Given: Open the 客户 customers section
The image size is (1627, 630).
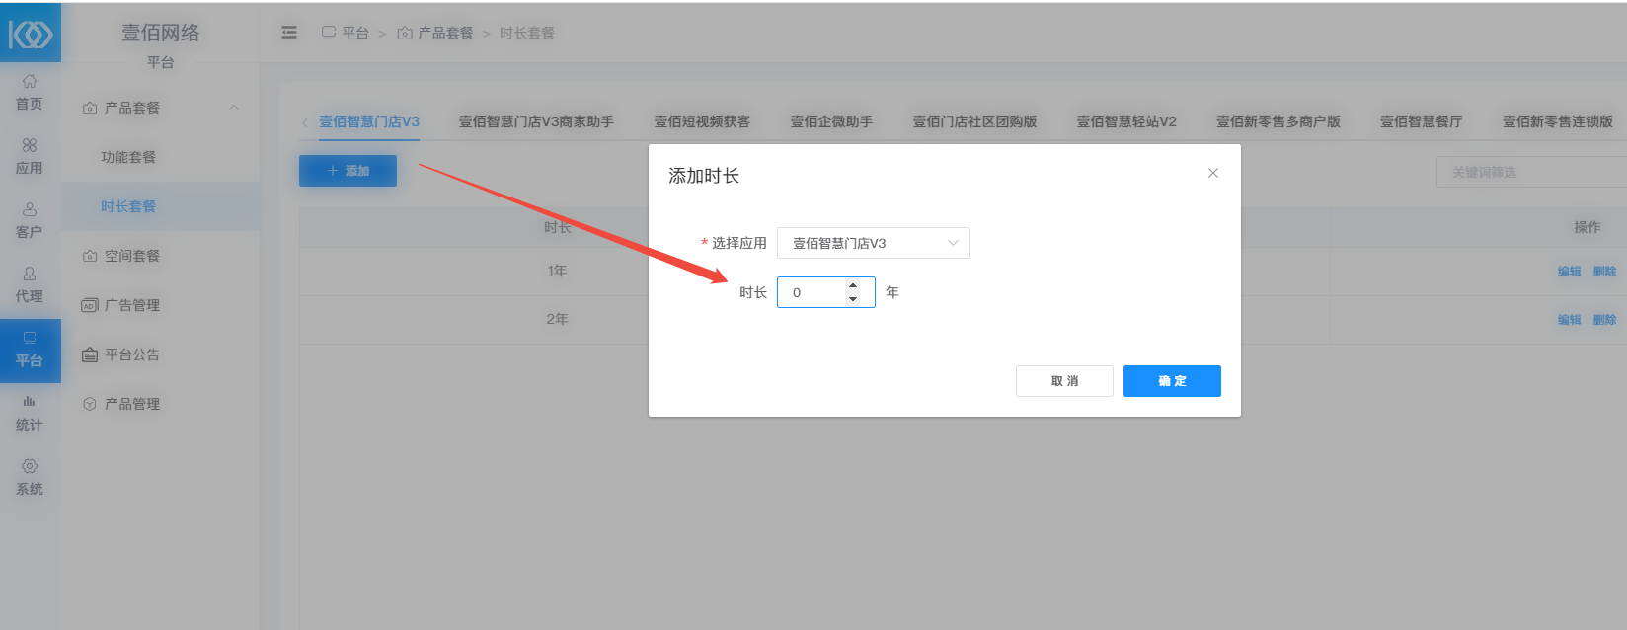Looking at the screenshot, I should pyautogui.click(x=30, y=221).
